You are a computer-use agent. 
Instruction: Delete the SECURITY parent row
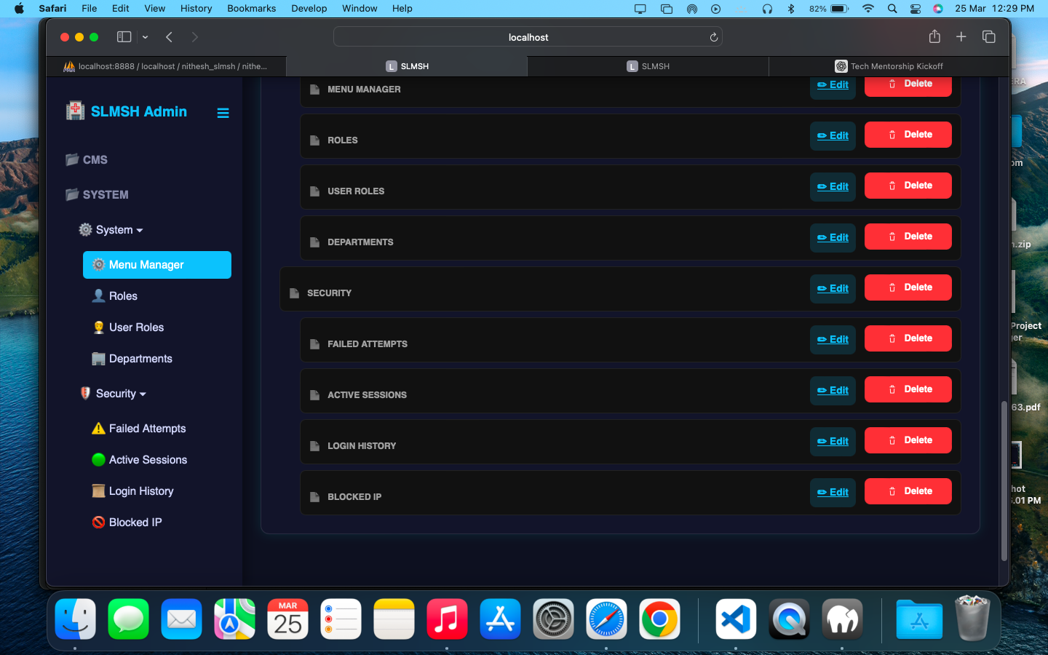[908, 287]
